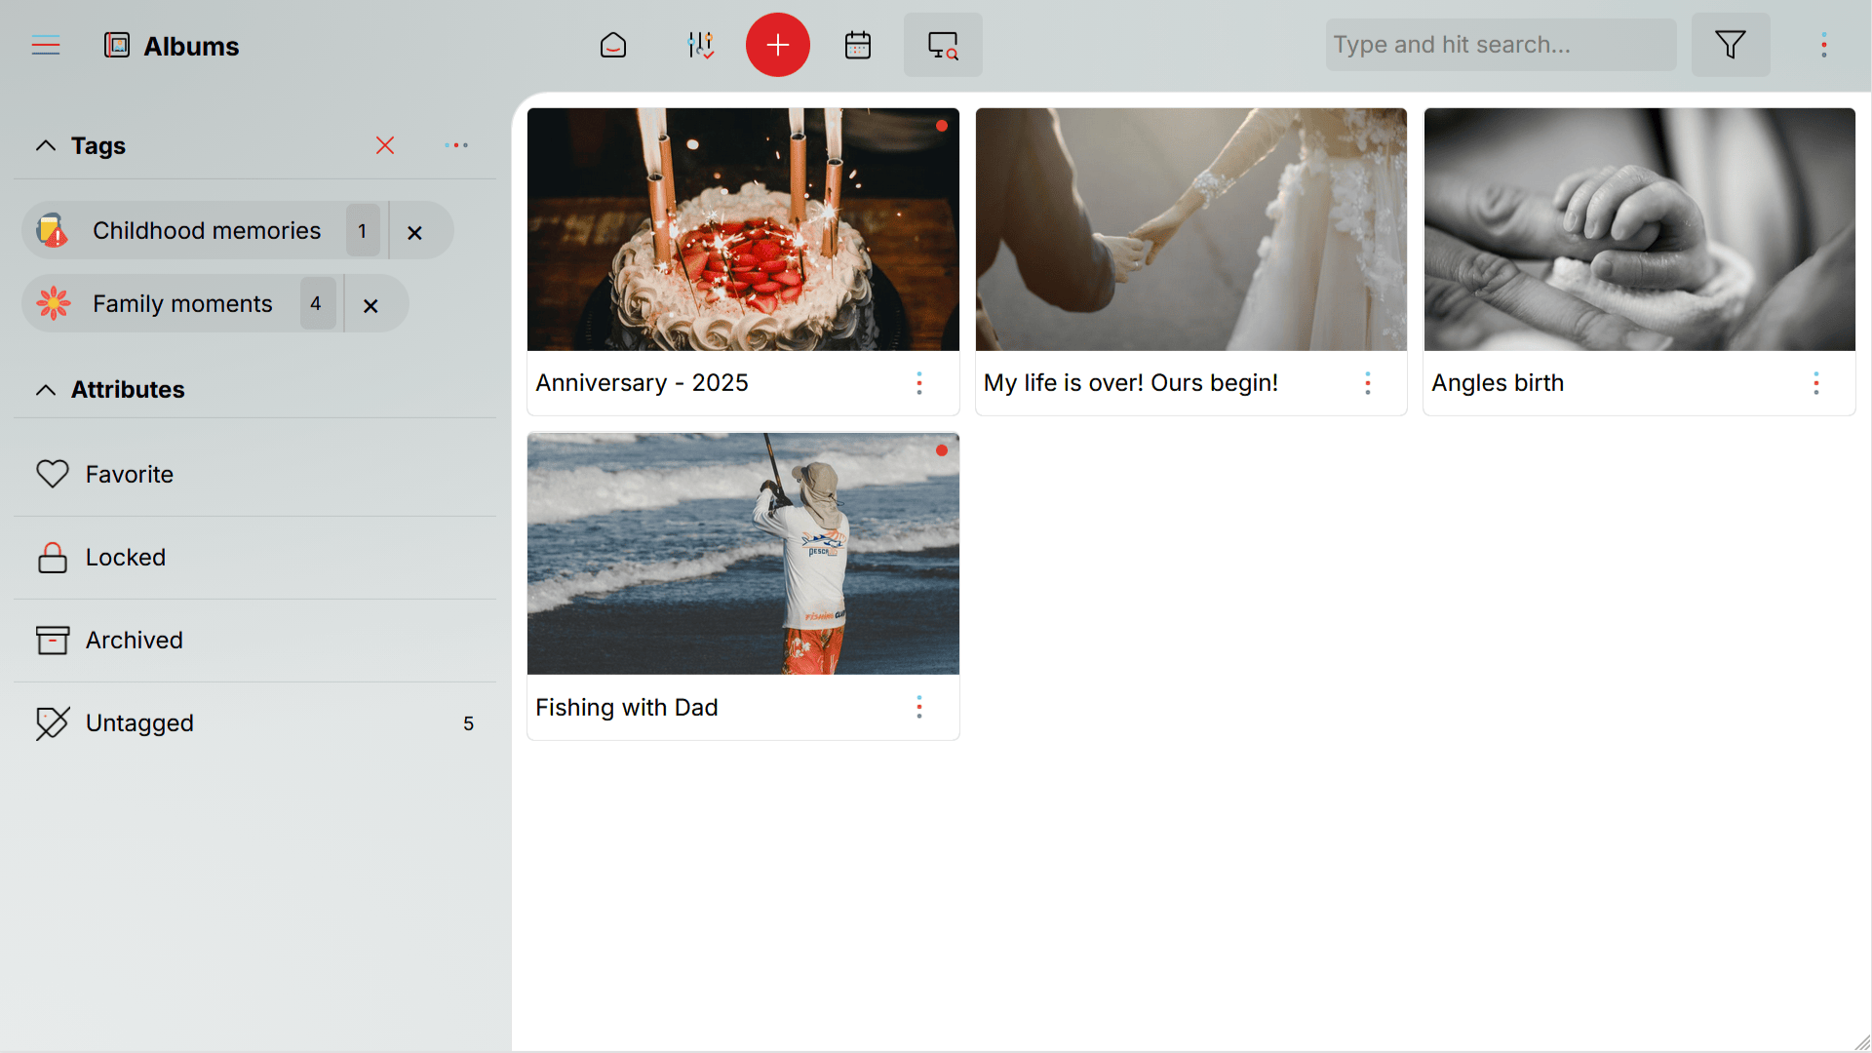Open the filter sliders icon in the toolbar

pos(700,45)
